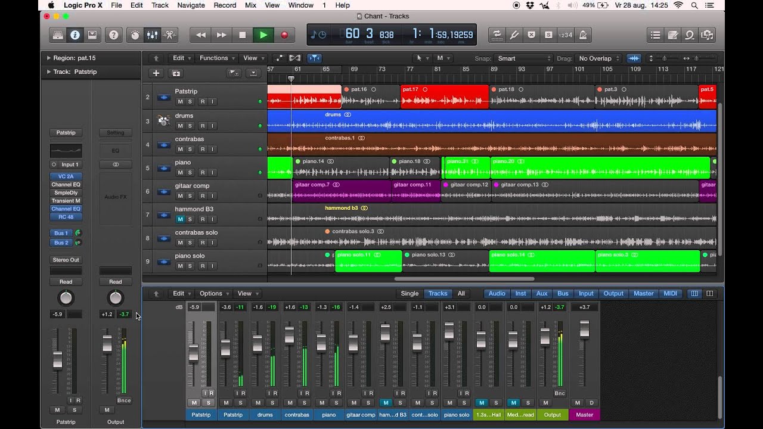Stop playback
Screen dimensions: 763x429
pyautogui.click(x=243, y=35)
